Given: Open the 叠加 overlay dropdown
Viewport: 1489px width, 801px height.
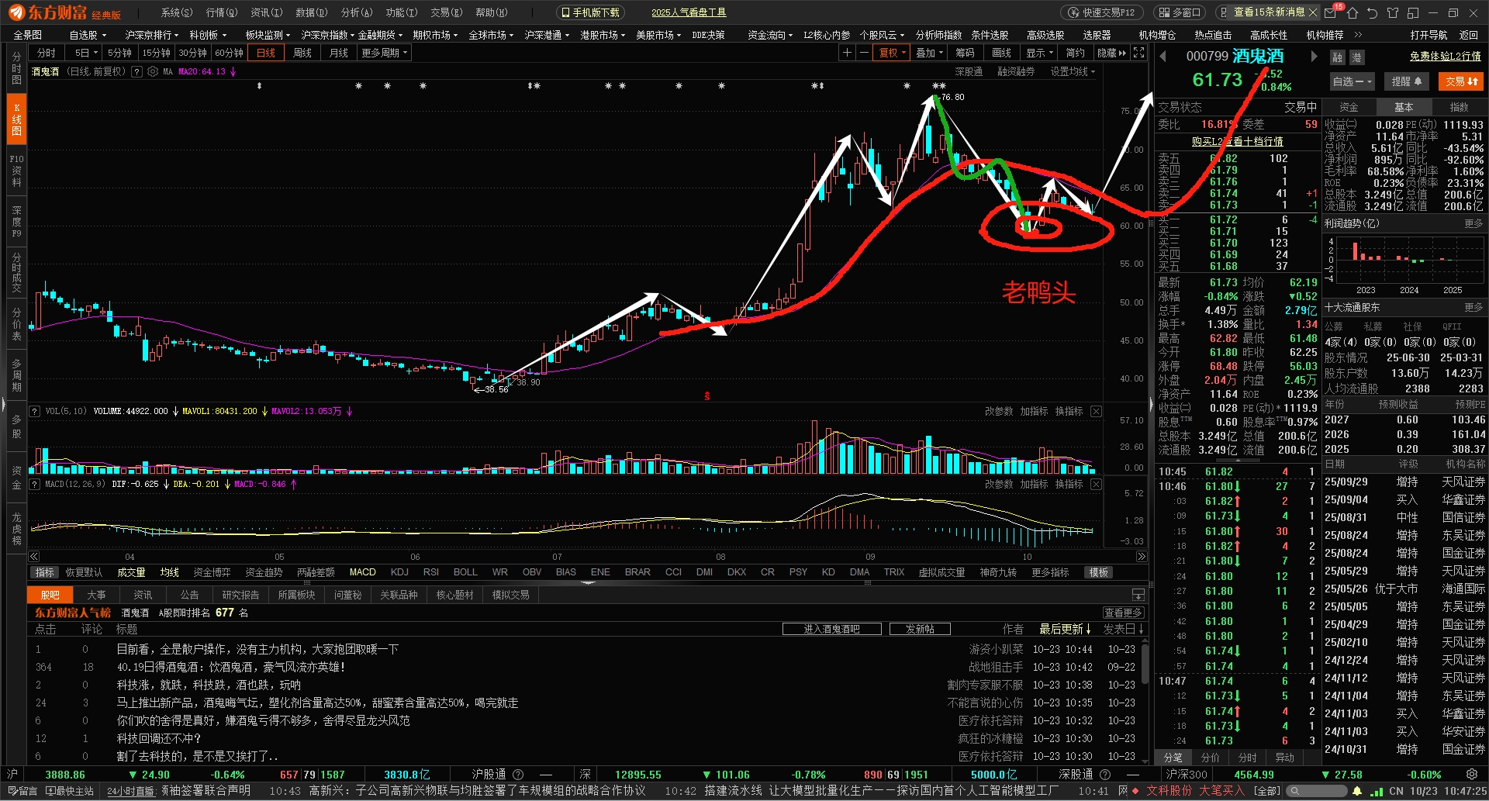Looking at the screenshot, I should [929, 53].
